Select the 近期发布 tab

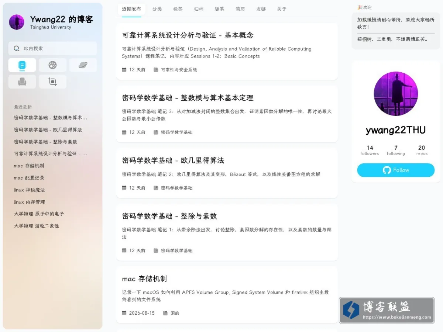coord(131,9)
